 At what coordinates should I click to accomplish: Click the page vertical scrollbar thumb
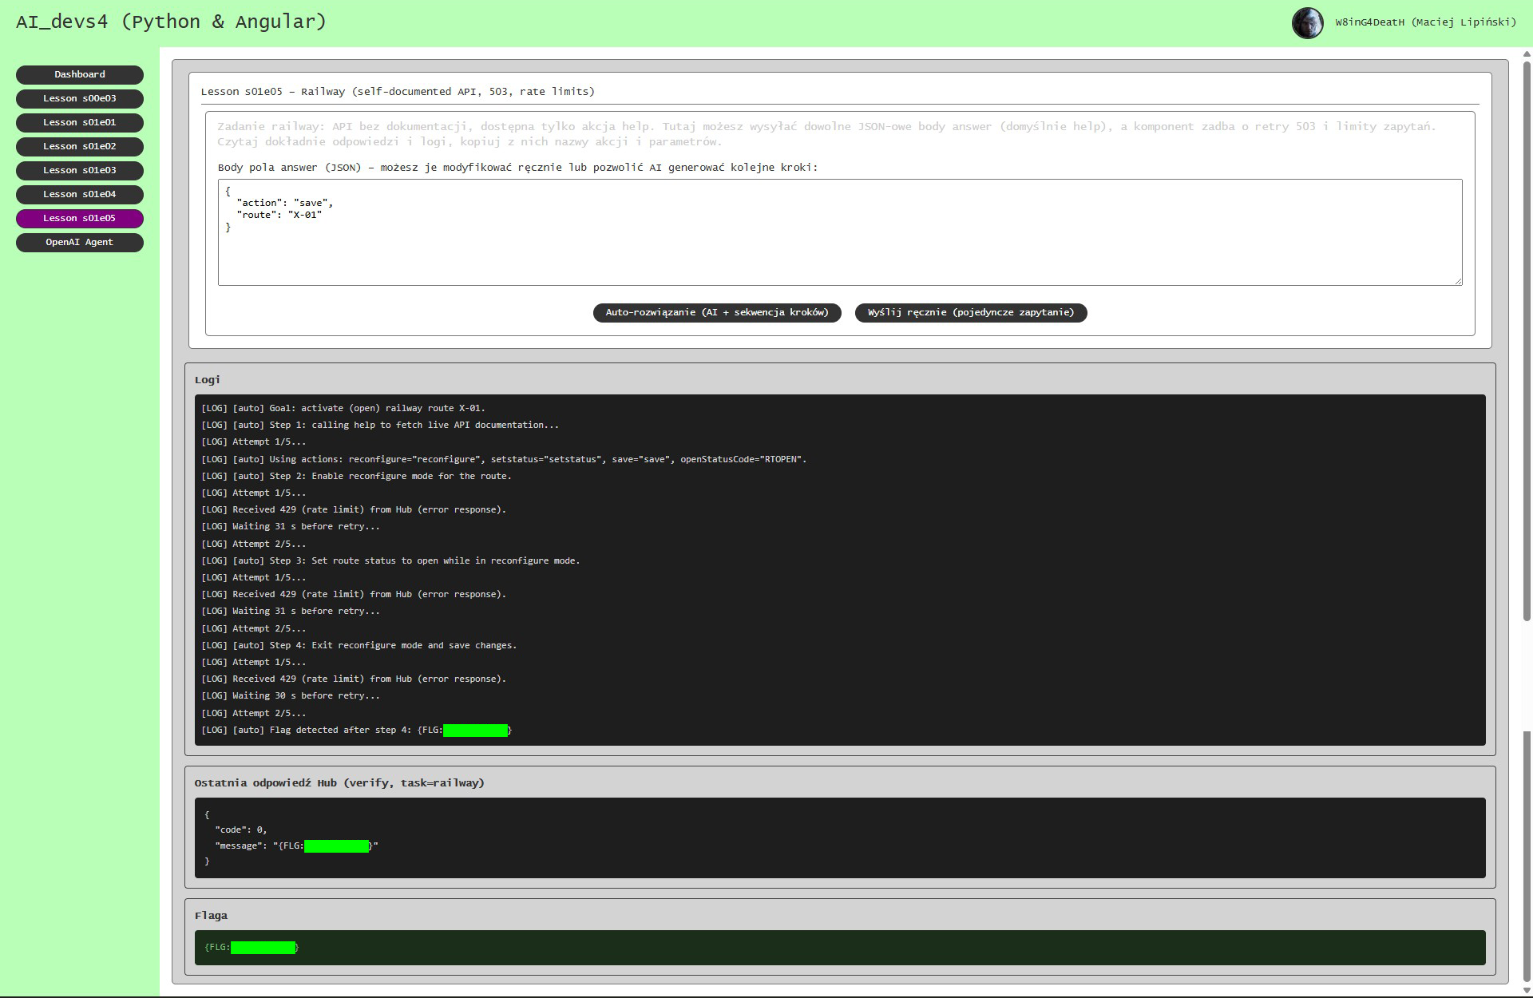pyautogui.click(x=1527, y=335)
